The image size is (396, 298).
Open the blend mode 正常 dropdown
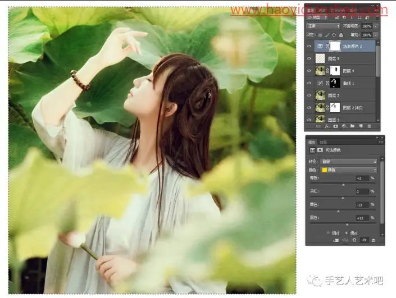click(x=324, y=26)
